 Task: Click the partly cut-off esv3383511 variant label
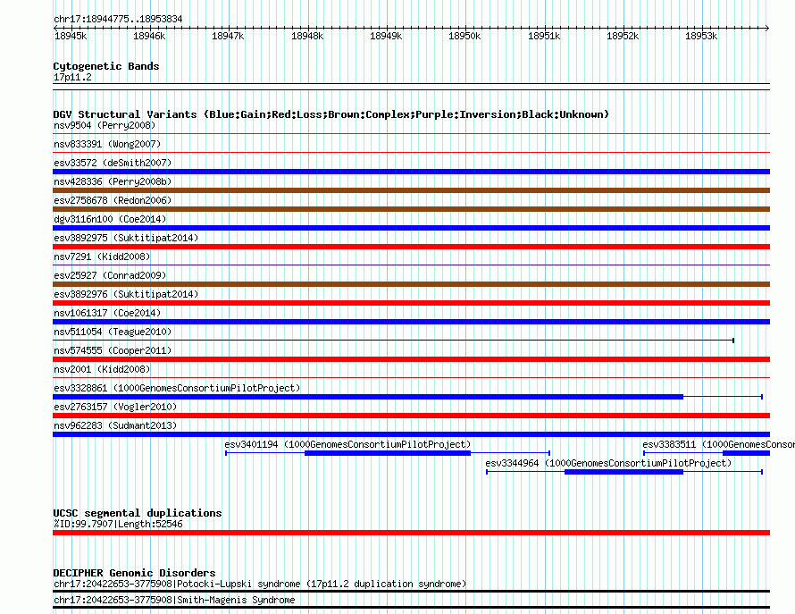point(718,444)
